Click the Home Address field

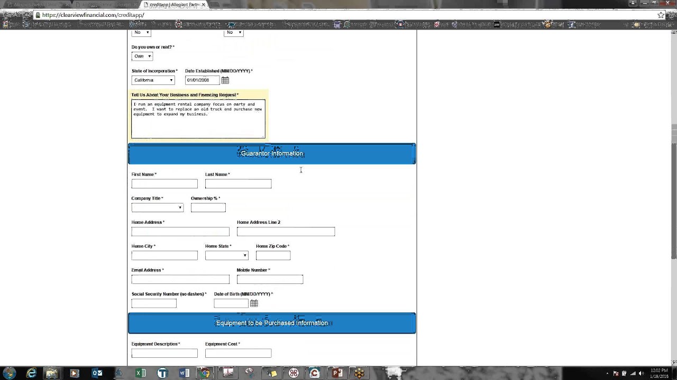tap(180, 232)
